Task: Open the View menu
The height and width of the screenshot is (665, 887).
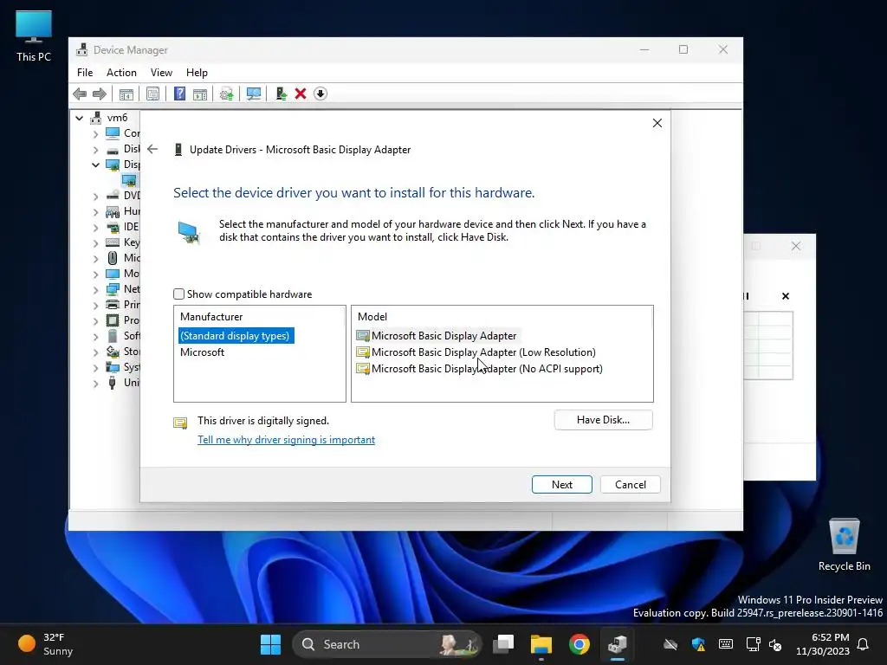Action: click(161, 73)
